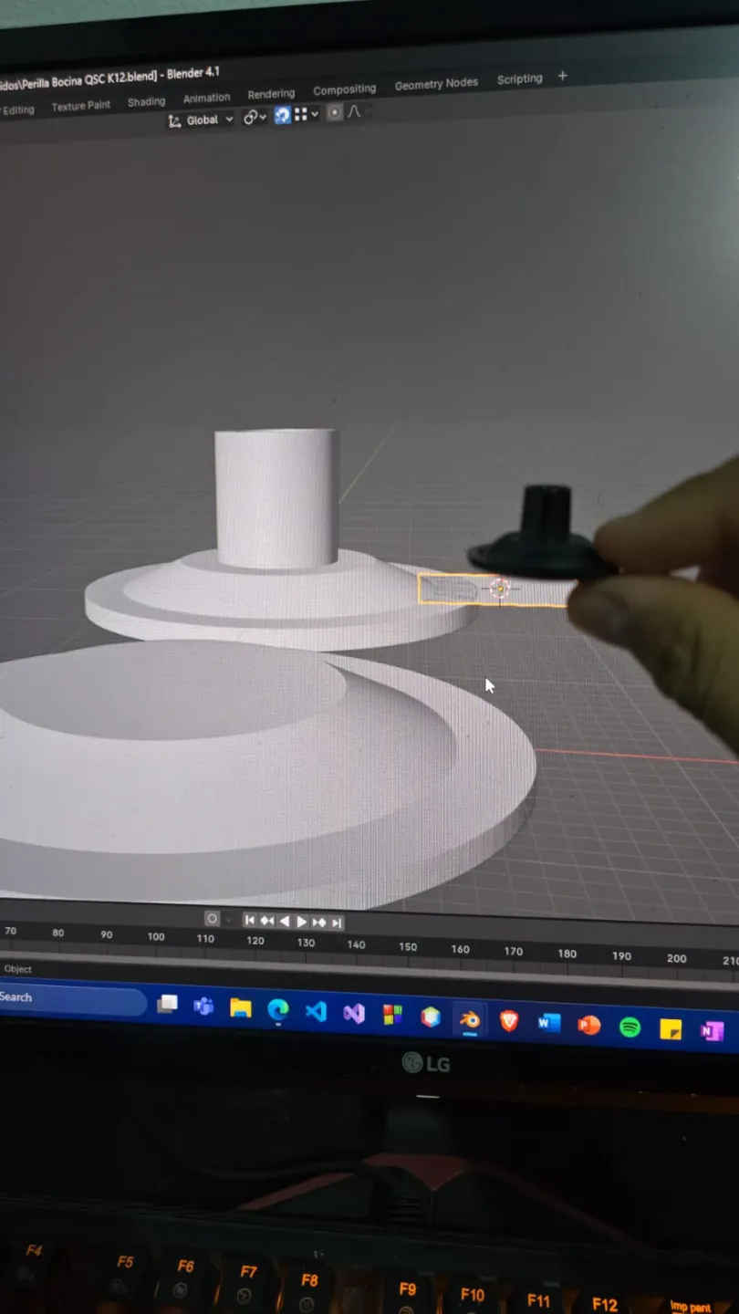The height and width of the screenshot is (1314, 739).
Task: Open the snapping options dropdown
Action: 306,114
